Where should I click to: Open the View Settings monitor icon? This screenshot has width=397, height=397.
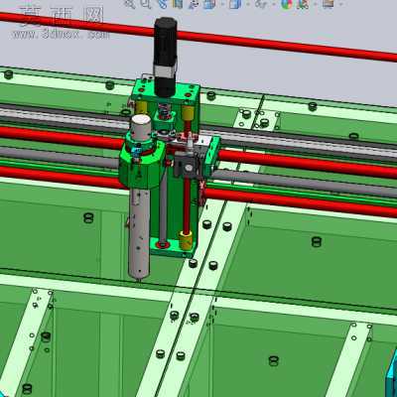pyautogui.click(x=328, y=3)
